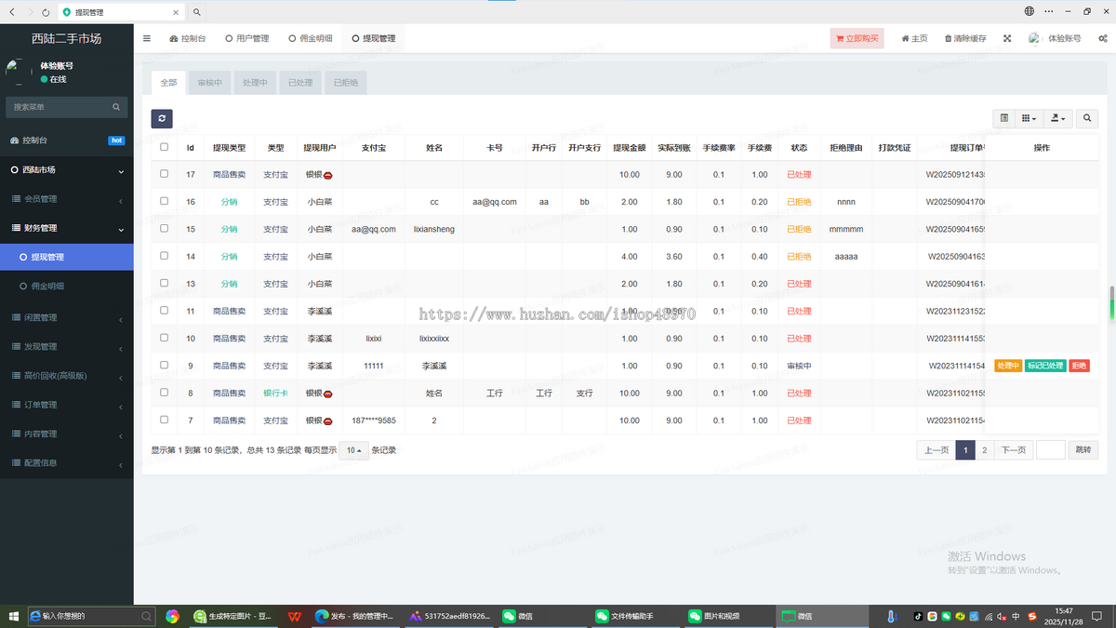Click the 控制台 dashboard item in the sidebar
The width and height of the screenshot is (1116, 628).
tap(67, 140)
